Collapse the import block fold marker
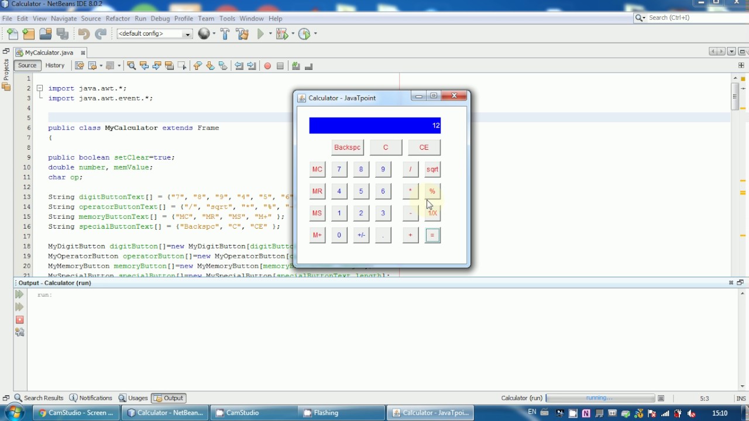 (x=40, y=88)
